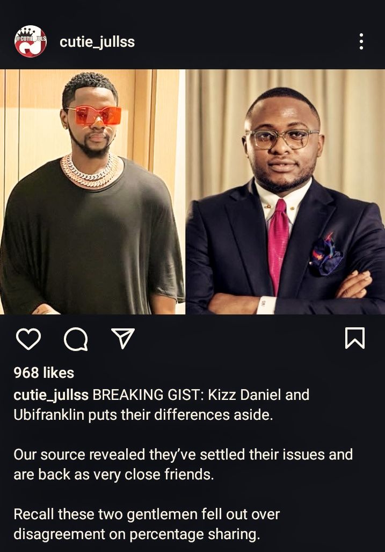Click the 'Our source revealed' paragraph
Image resolution: width=385 pixels, height=552 pixels.
(x=183, y=464)
